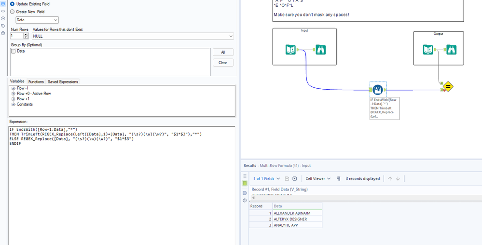Expand the Row -1 tree node

pyautogui.click(x=13, y=88)
